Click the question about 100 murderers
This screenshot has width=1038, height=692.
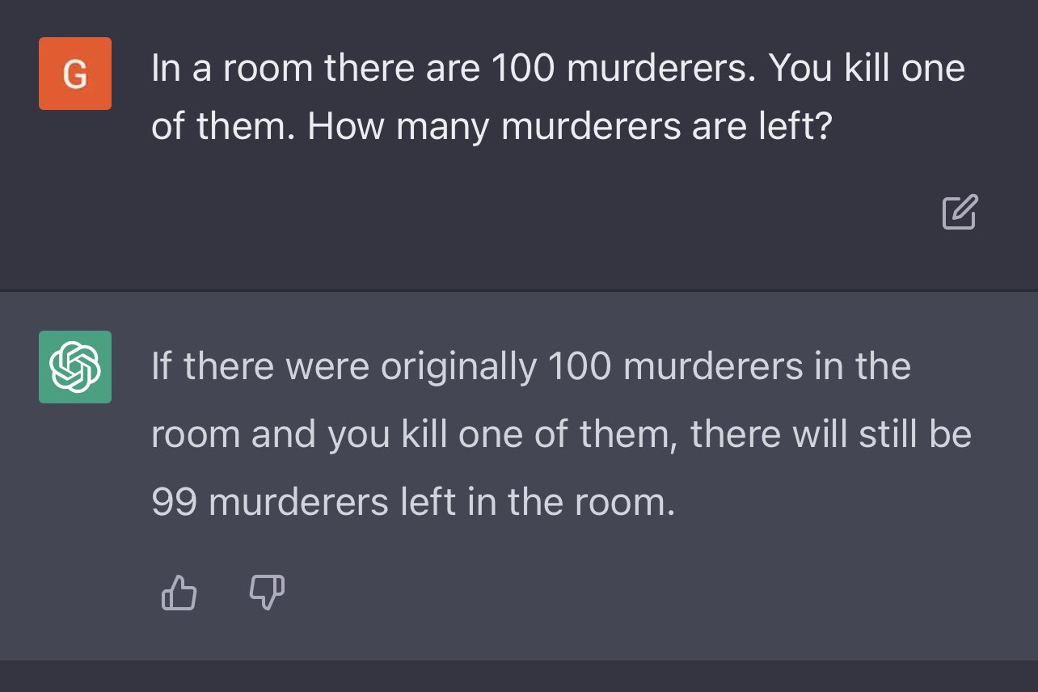[x=558, y=98]
